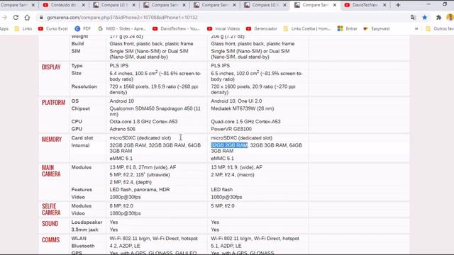Image resolution: width=454 pixels, height=255 pixels.
Task: Click the Bluetooth label
Action: pos(83,246)
